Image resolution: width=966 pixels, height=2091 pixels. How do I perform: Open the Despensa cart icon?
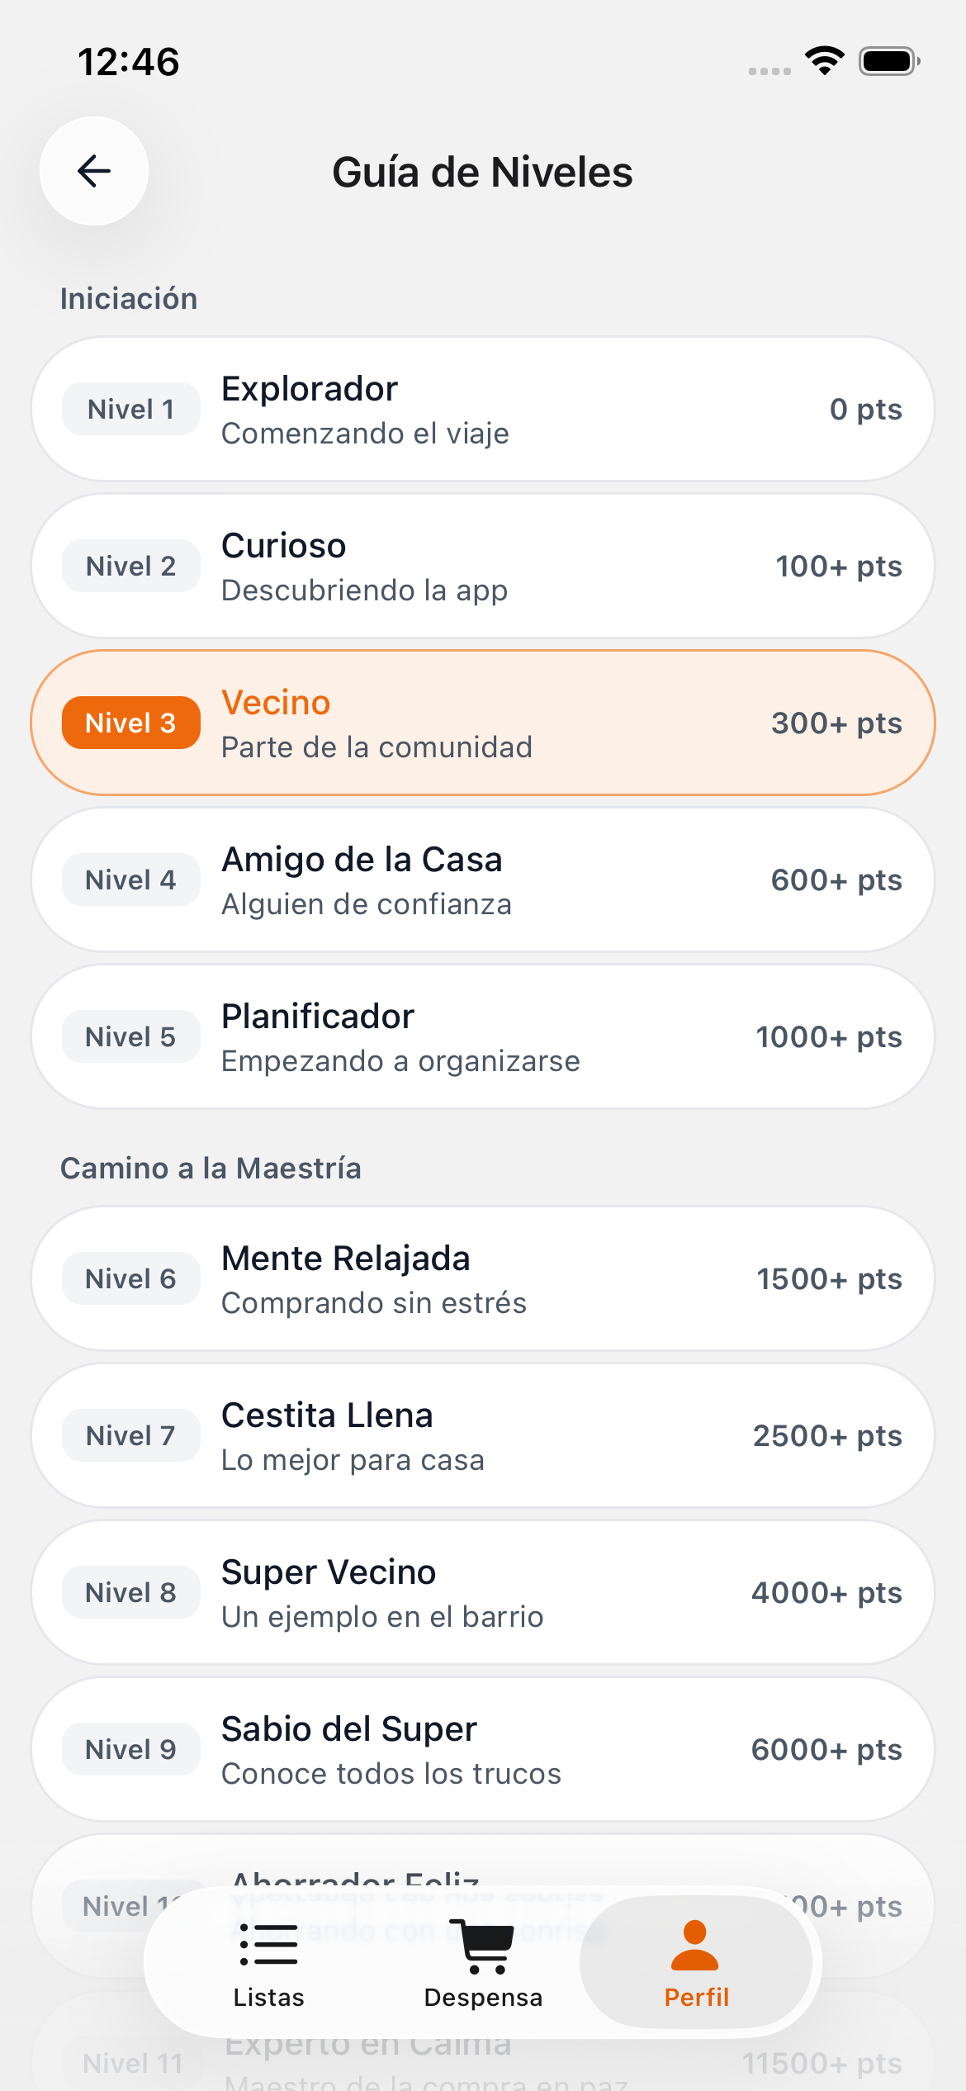pyautogui.click(x=482, y=1947)
